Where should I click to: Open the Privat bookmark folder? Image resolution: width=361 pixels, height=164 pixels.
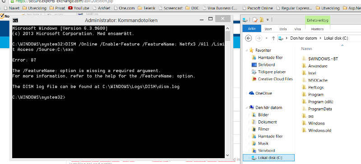point(58,8)
